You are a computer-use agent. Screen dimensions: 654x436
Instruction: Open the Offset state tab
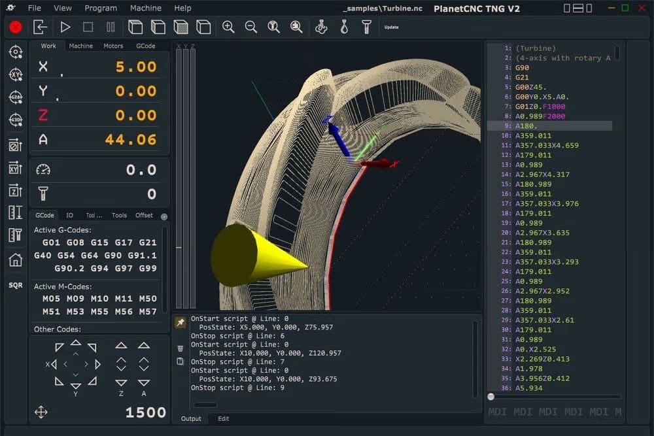point(144,215)
